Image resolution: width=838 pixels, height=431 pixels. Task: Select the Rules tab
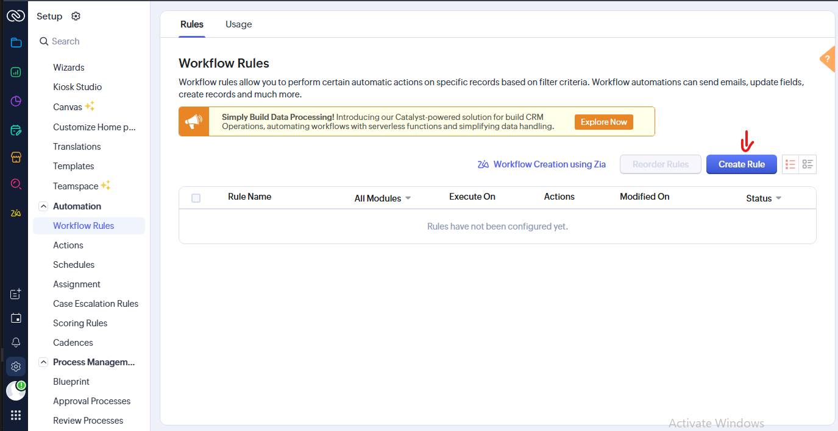click(192, 24)
